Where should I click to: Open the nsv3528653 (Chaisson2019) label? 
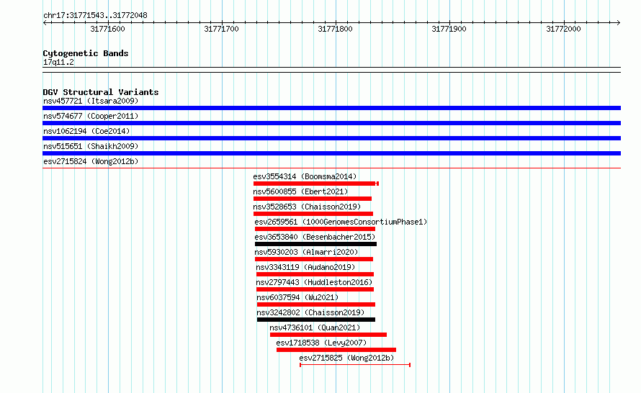click(x=307, y=207)
